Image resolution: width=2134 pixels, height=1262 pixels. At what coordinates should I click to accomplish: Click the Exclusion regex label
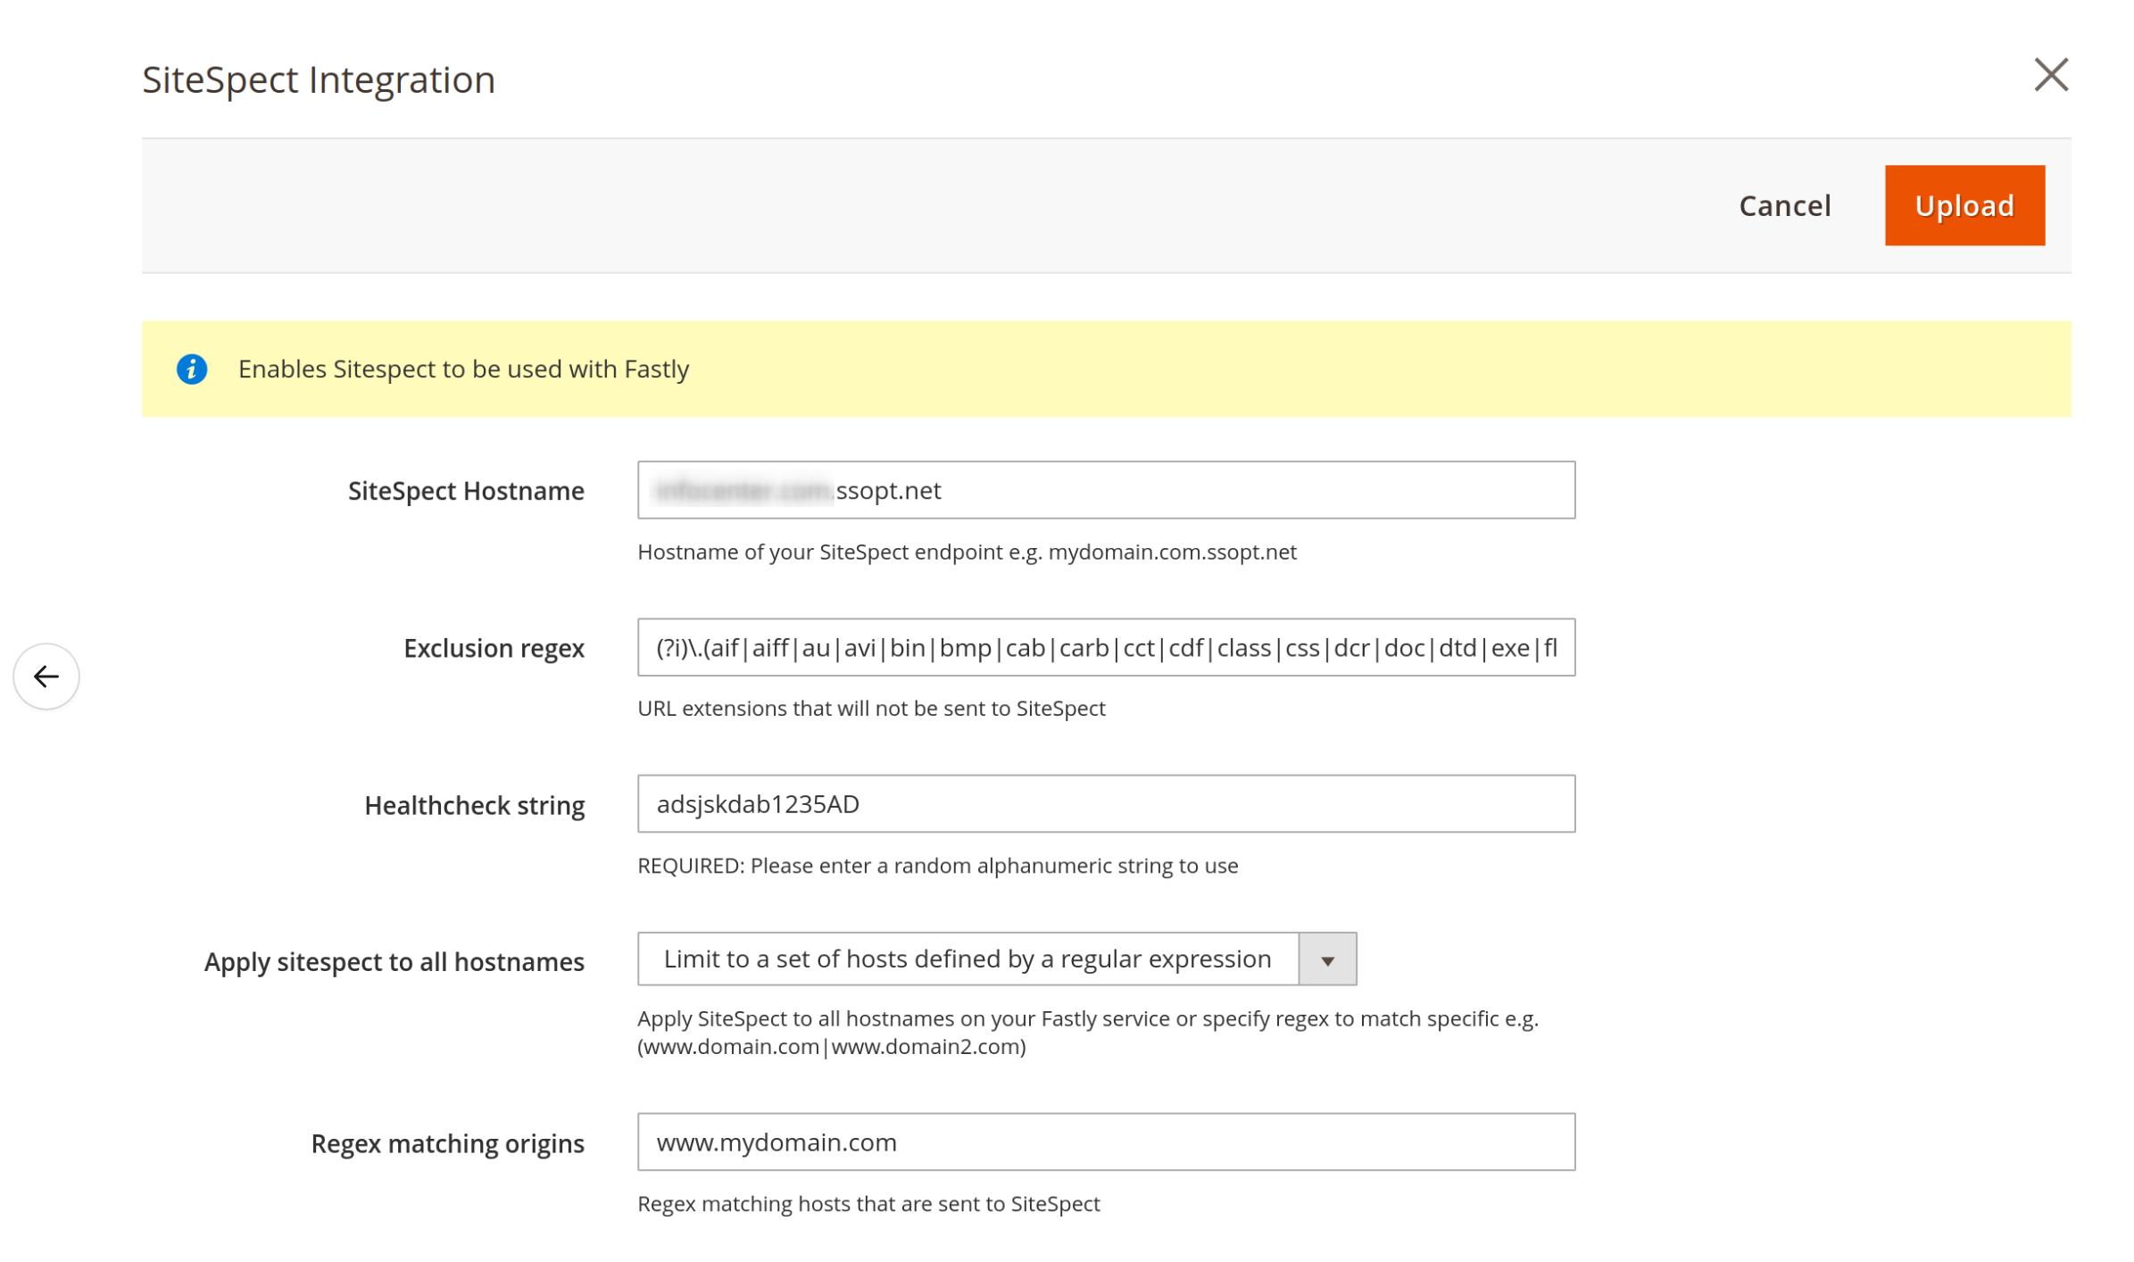[x=494, y=648]
